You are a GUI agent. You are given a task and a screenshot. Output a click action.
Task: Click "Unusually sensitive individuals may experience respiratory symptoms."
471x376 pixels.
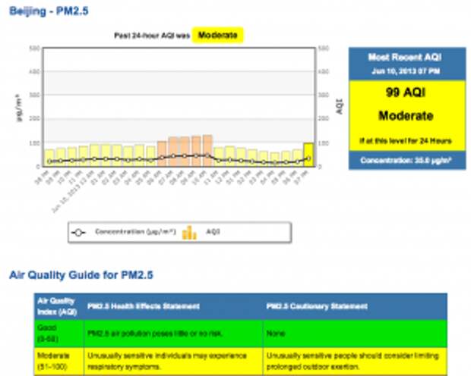click(166, 361)
